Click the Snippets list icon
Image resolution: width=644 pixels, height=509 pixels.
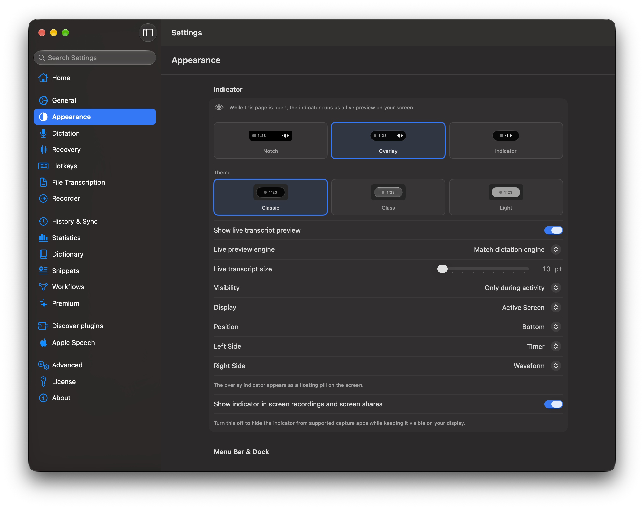(43, 271)
